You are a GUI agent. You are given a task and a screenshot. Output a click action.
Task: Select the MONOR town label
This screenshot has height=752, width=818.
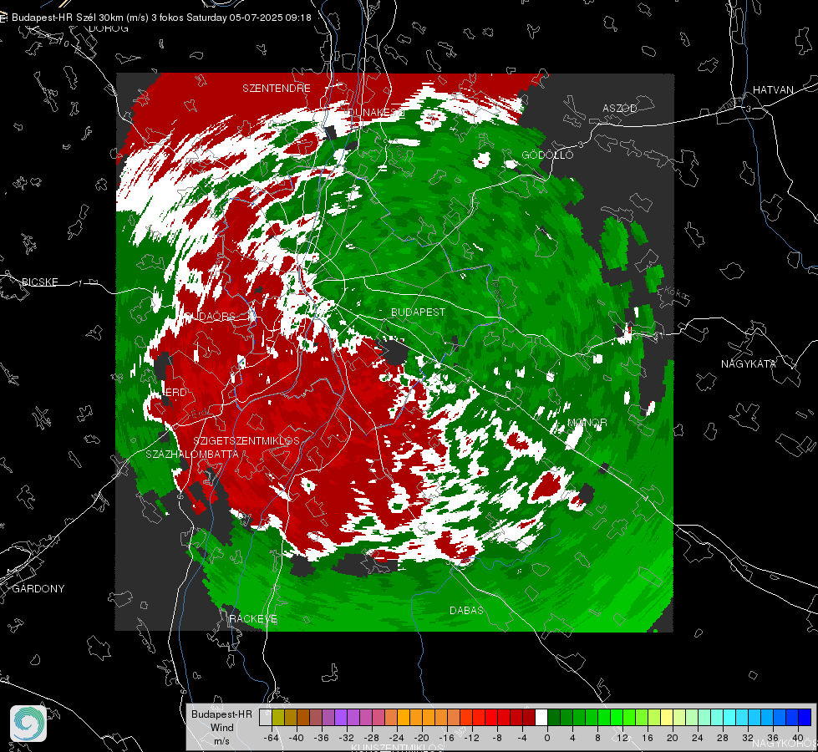587,422
